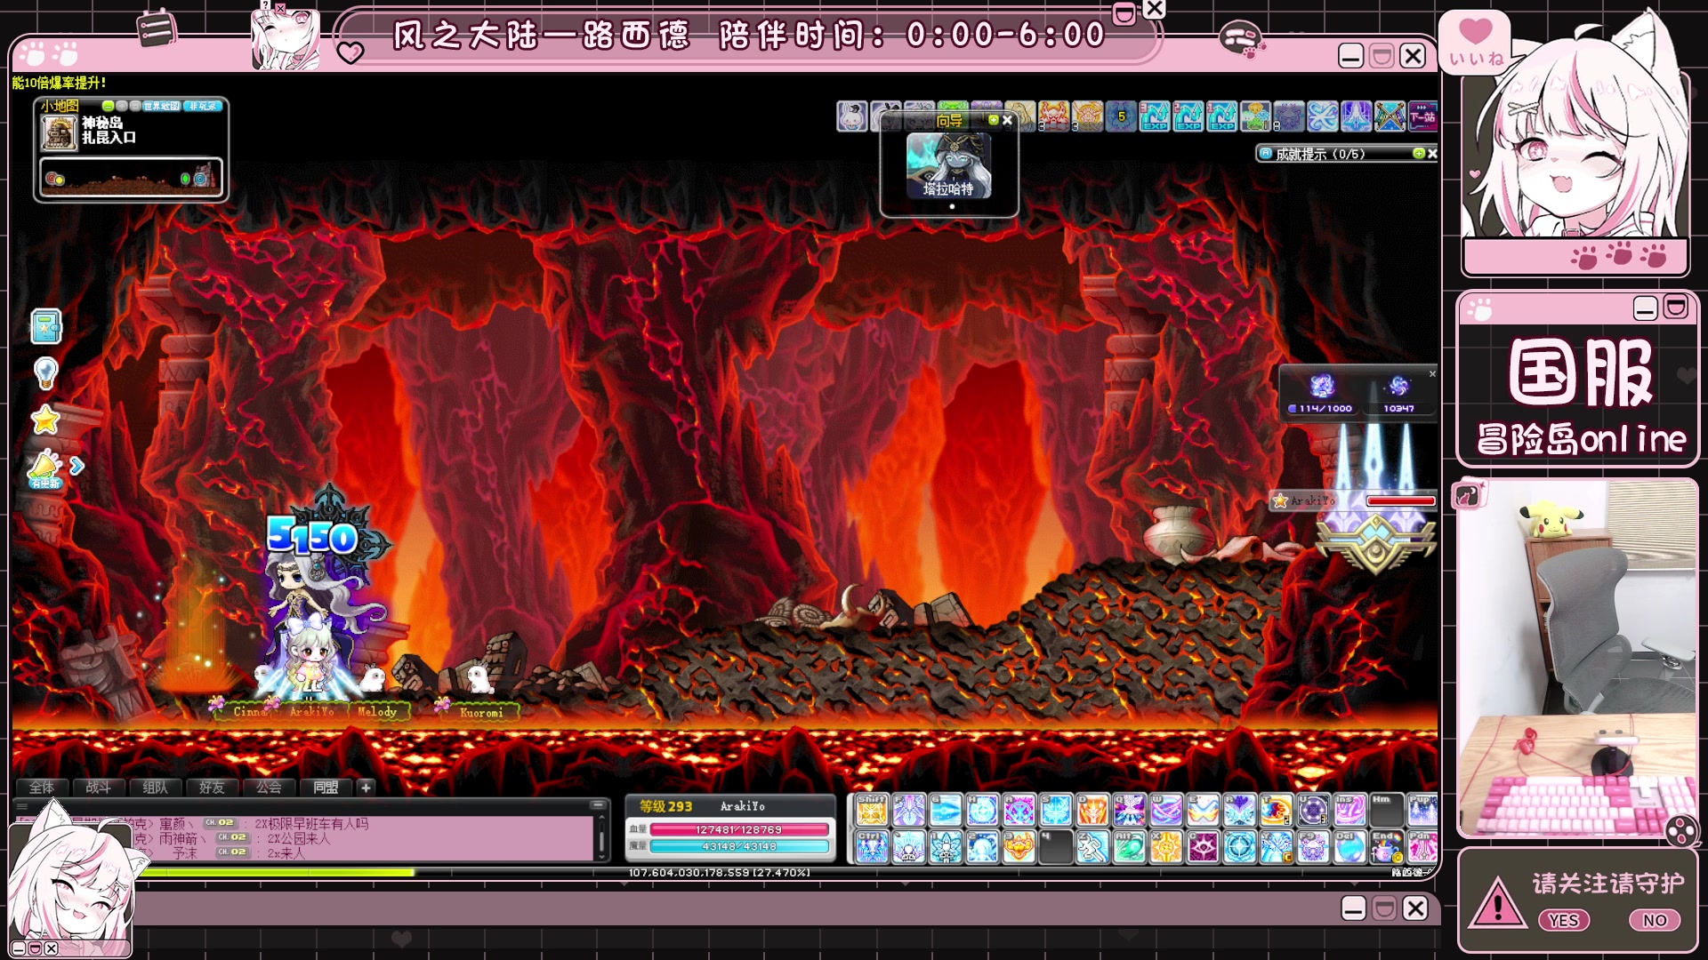The width and height of the screenshot is (1708, 960).
Task: Use the orange D key skill
Action: tap(1092, 810)
